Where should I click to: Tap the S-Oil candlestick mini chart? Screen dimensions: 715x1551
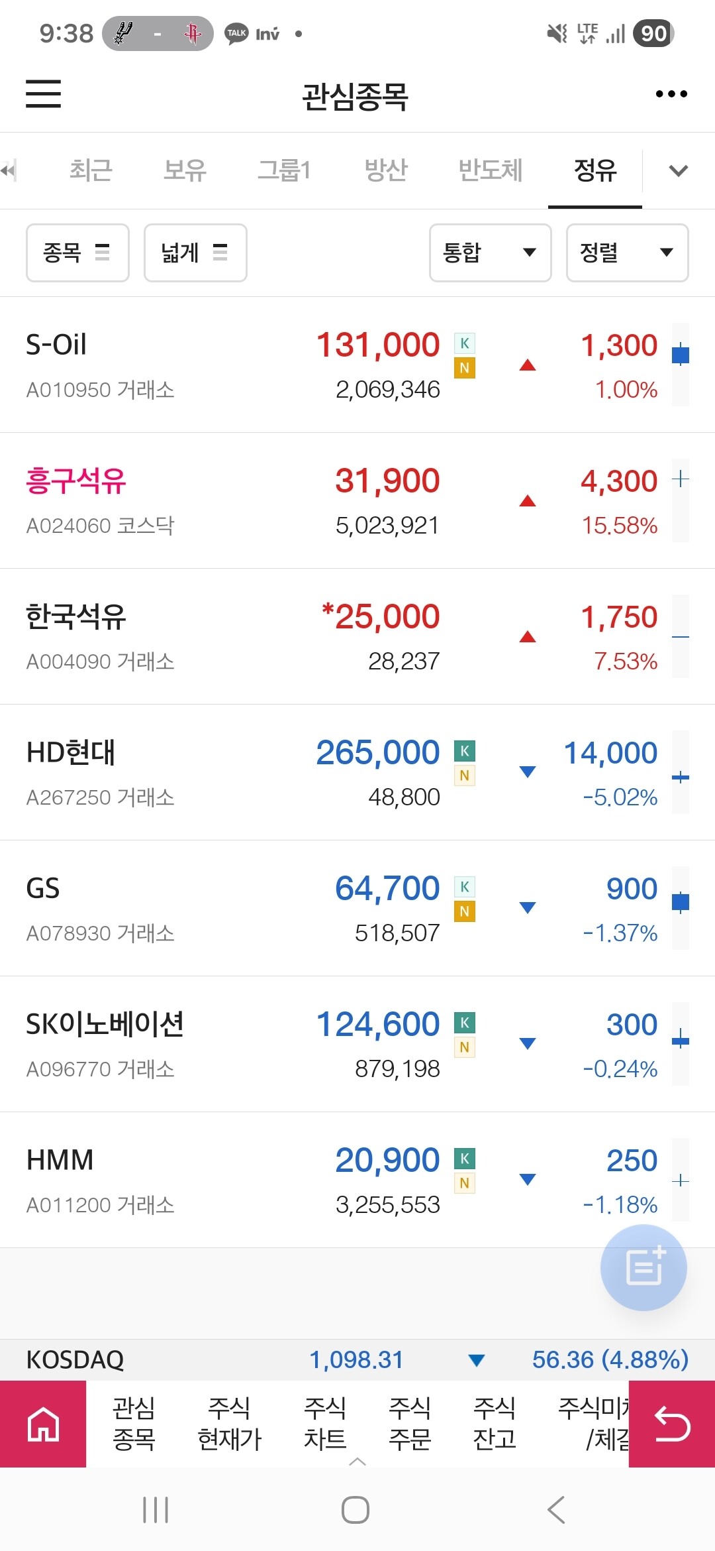click(680, 364)
